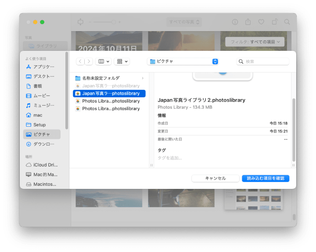The width and height of the screenshot is (316, 252).
Task: Click the back navigation arrow
Action: tap(80, 62)
